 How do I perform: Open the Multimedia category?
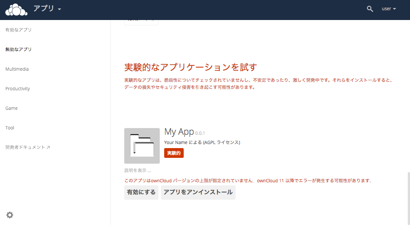(17, 69)
